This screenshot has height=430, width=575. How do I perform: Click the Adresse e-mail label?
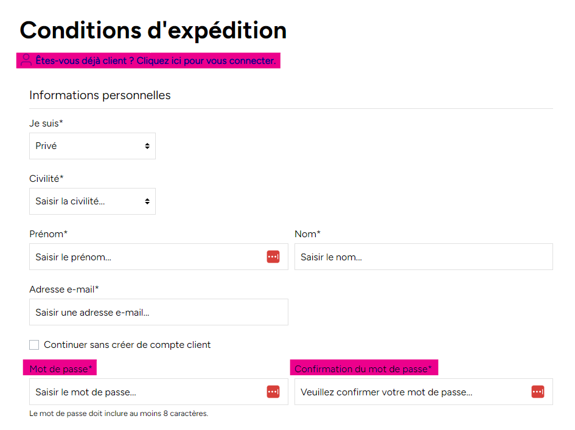coord(64,290)
